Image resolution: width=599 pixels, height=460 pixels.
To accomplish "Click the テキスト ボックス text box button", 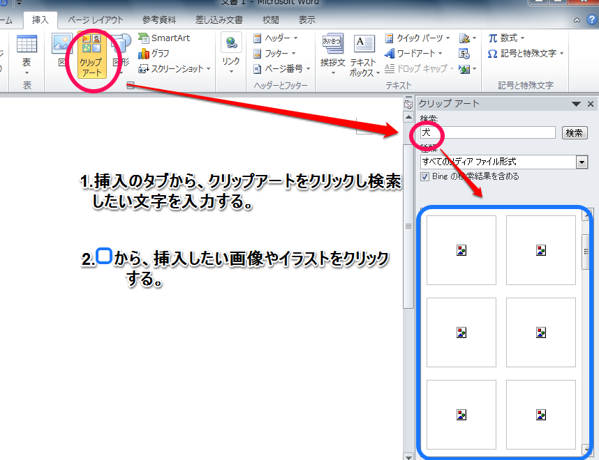I will (x=364, y=56).
